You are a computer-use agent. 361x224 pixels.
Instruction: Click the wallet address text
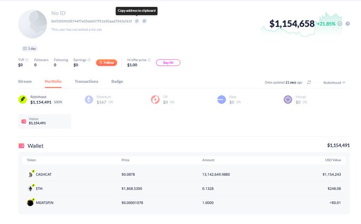coord(91,21)
